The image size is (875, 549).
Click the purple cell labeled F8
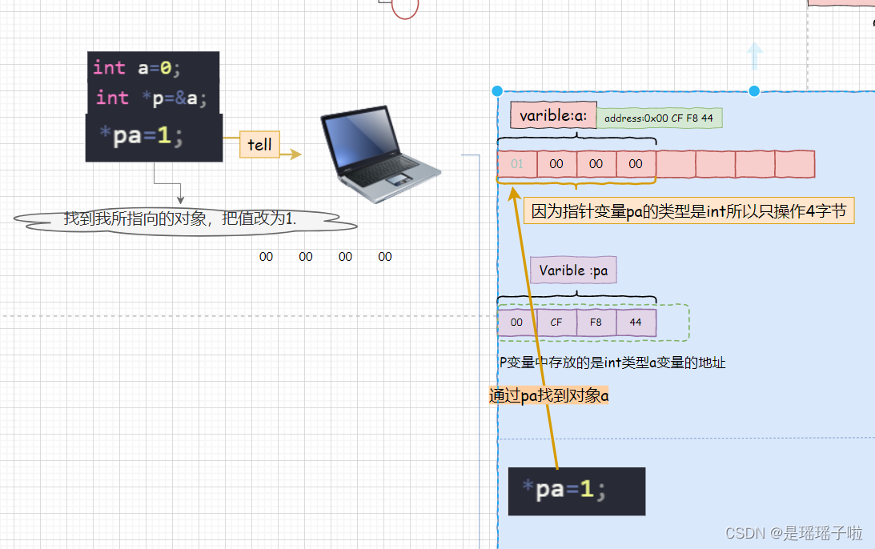(x=596, y=323)
